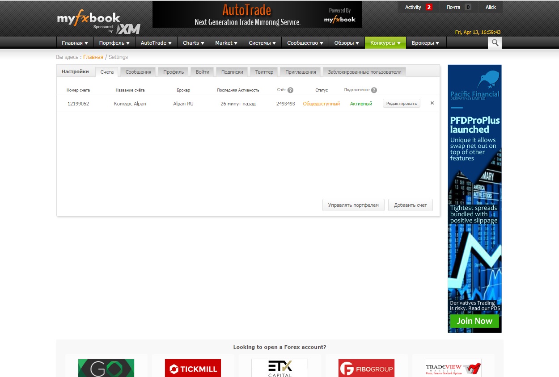Viewport: 559px width, 377px height.
Task: Click the Редактировать button
Action: 402,104
